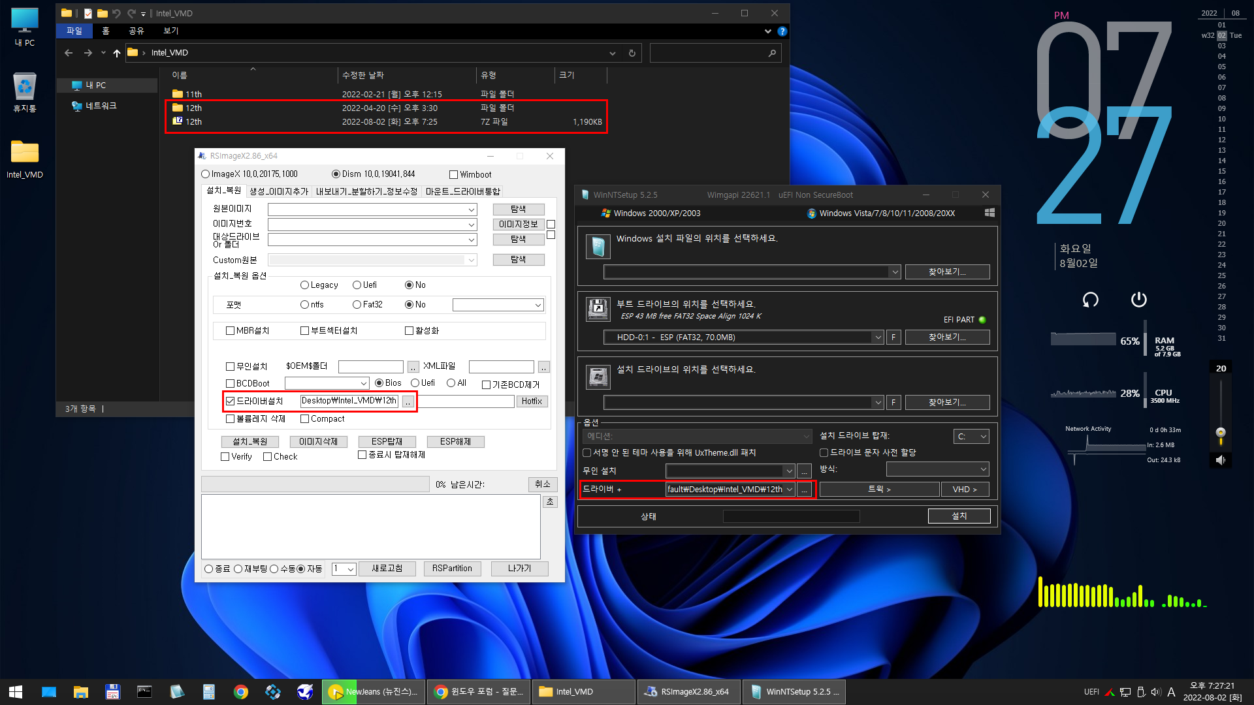This screenshot has height=705, width=1254.
Task: Adjust the volume slider knob on widget
Action: (x=1220, y=433)
